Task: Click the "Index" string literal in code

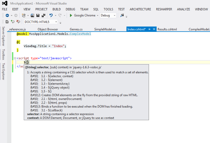Action: pos(58,46)
